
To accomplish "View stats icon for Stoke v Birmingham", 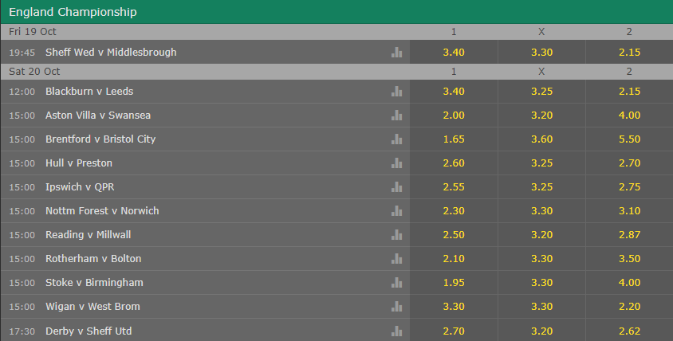I will pyautogui.click(x=396, y=283).
